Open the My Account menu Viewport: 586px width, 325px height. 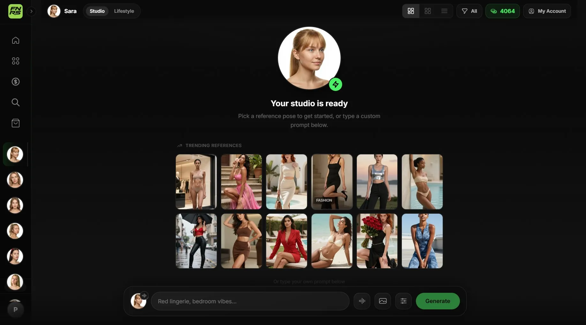(547, 11)
